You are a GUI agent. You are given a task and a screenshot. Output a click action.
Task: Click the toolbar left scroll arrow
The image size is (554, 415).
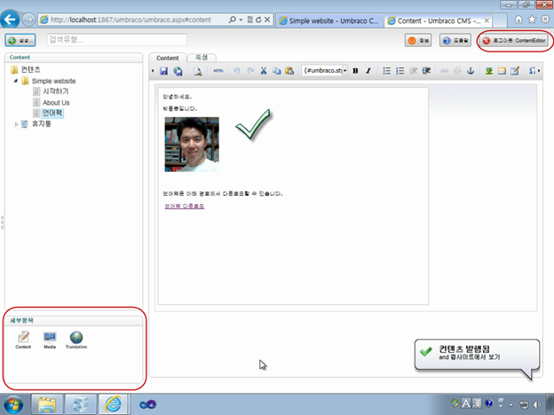point(153,71)
